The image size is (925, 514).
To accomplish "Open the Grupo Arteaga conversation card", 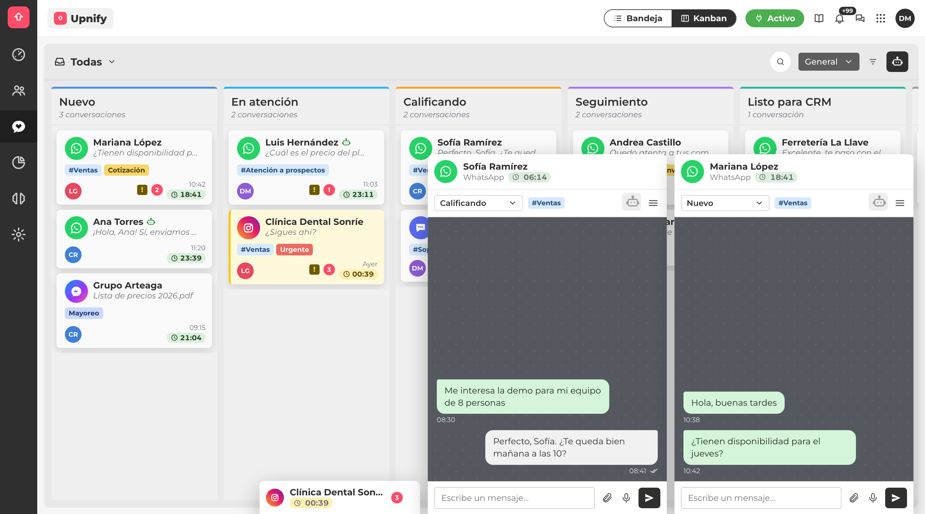I will coord(134,311).
